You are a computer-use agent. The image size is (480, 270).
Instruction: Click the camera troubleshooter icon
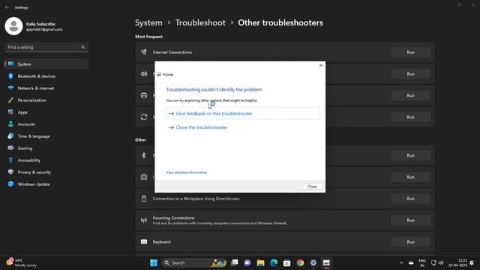tap(144, 177)
